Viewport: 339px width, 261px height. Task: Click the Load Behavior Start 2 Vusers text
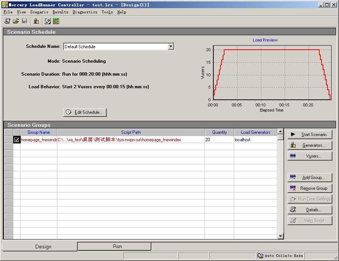click(106, 87)
